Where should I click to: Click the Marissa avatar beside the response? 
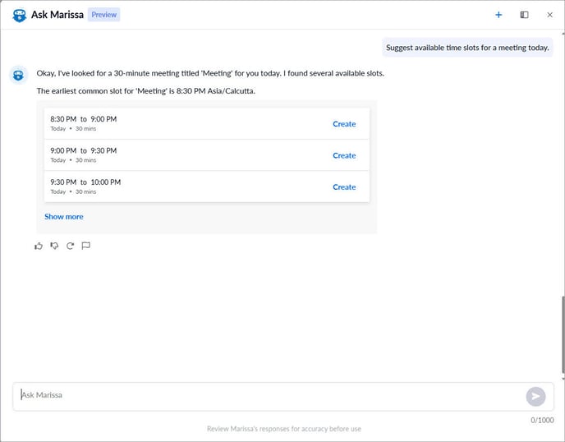(x=19, y=76)
